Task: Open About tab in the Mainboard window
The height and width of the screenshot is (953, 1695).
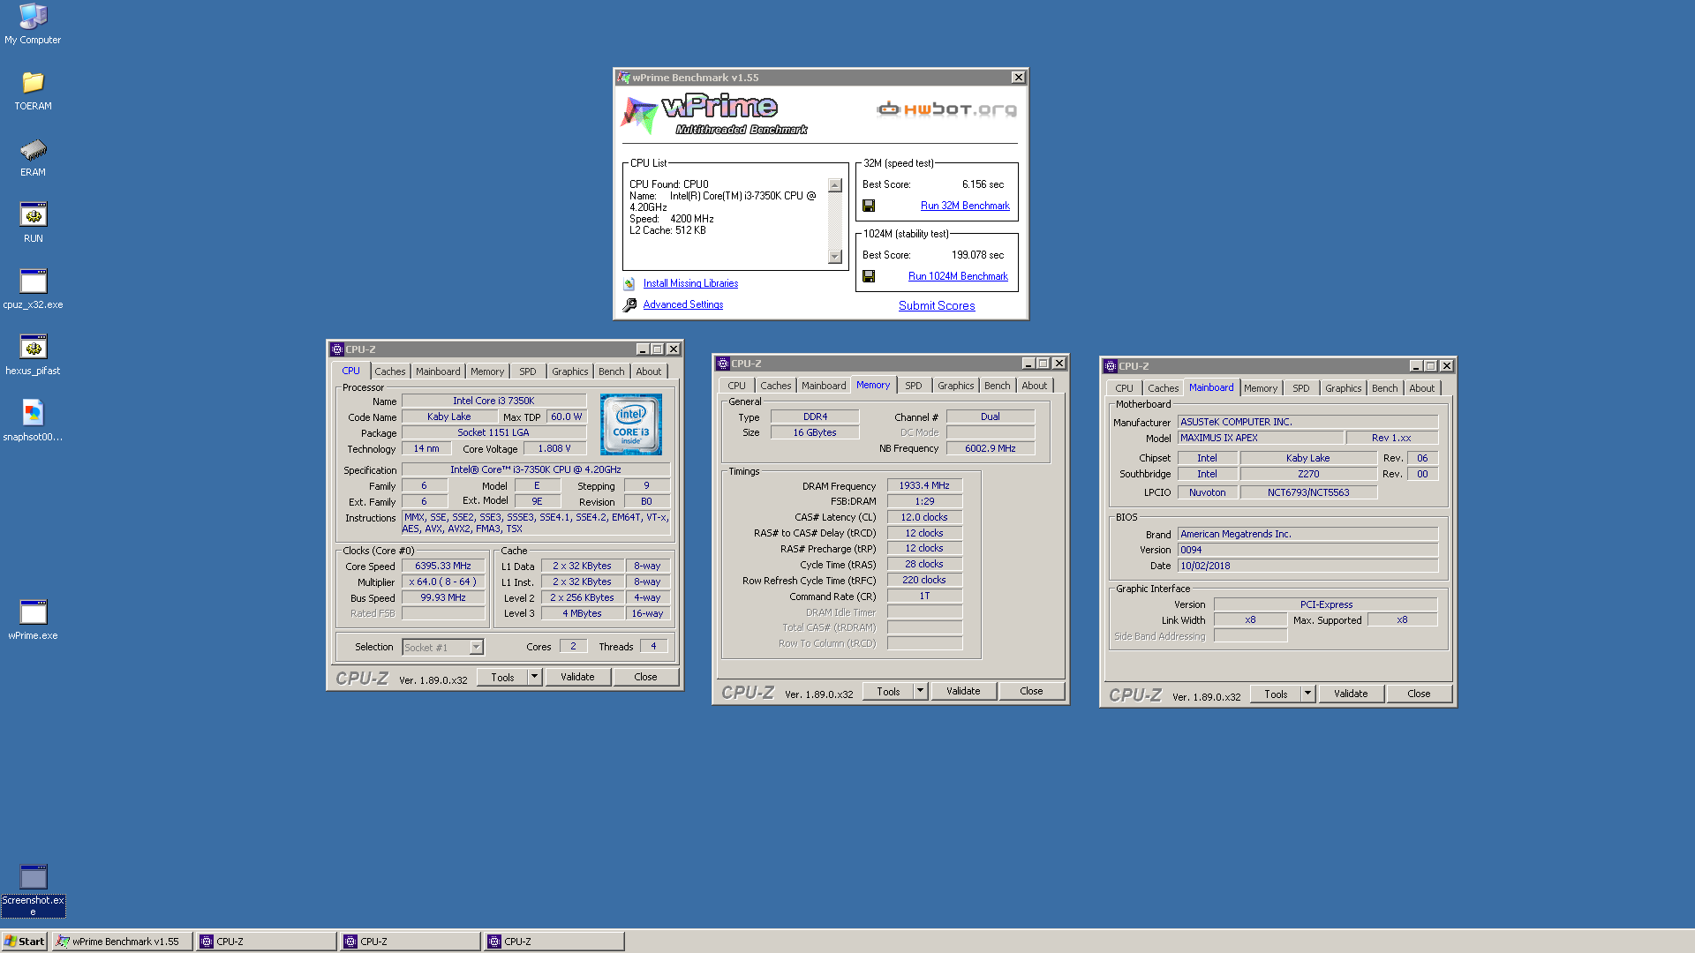Action: [1421, 388]
